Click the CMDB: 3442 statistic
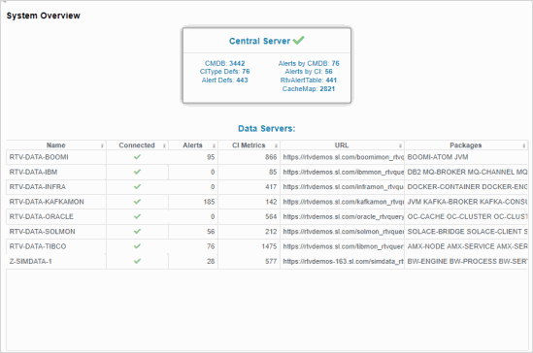The image size is (533, 353). 224,63
